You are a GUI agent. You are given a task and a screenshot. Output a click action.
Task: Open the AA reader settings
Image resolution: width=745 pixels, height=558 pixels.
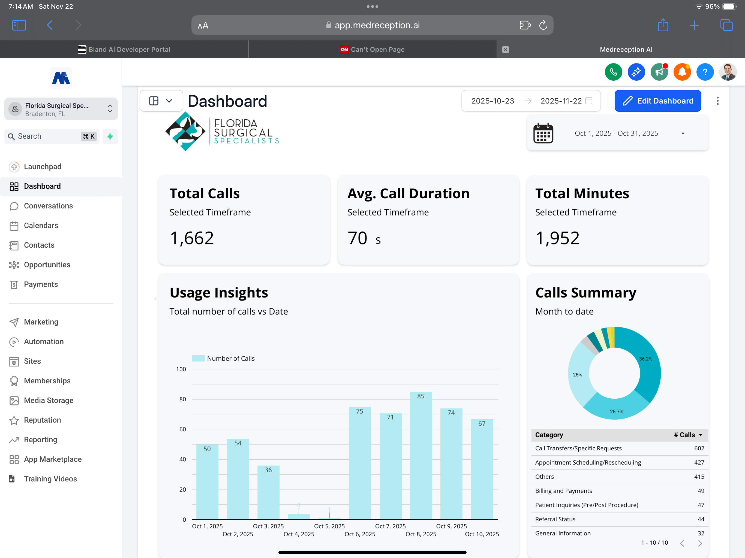(203, 26)
